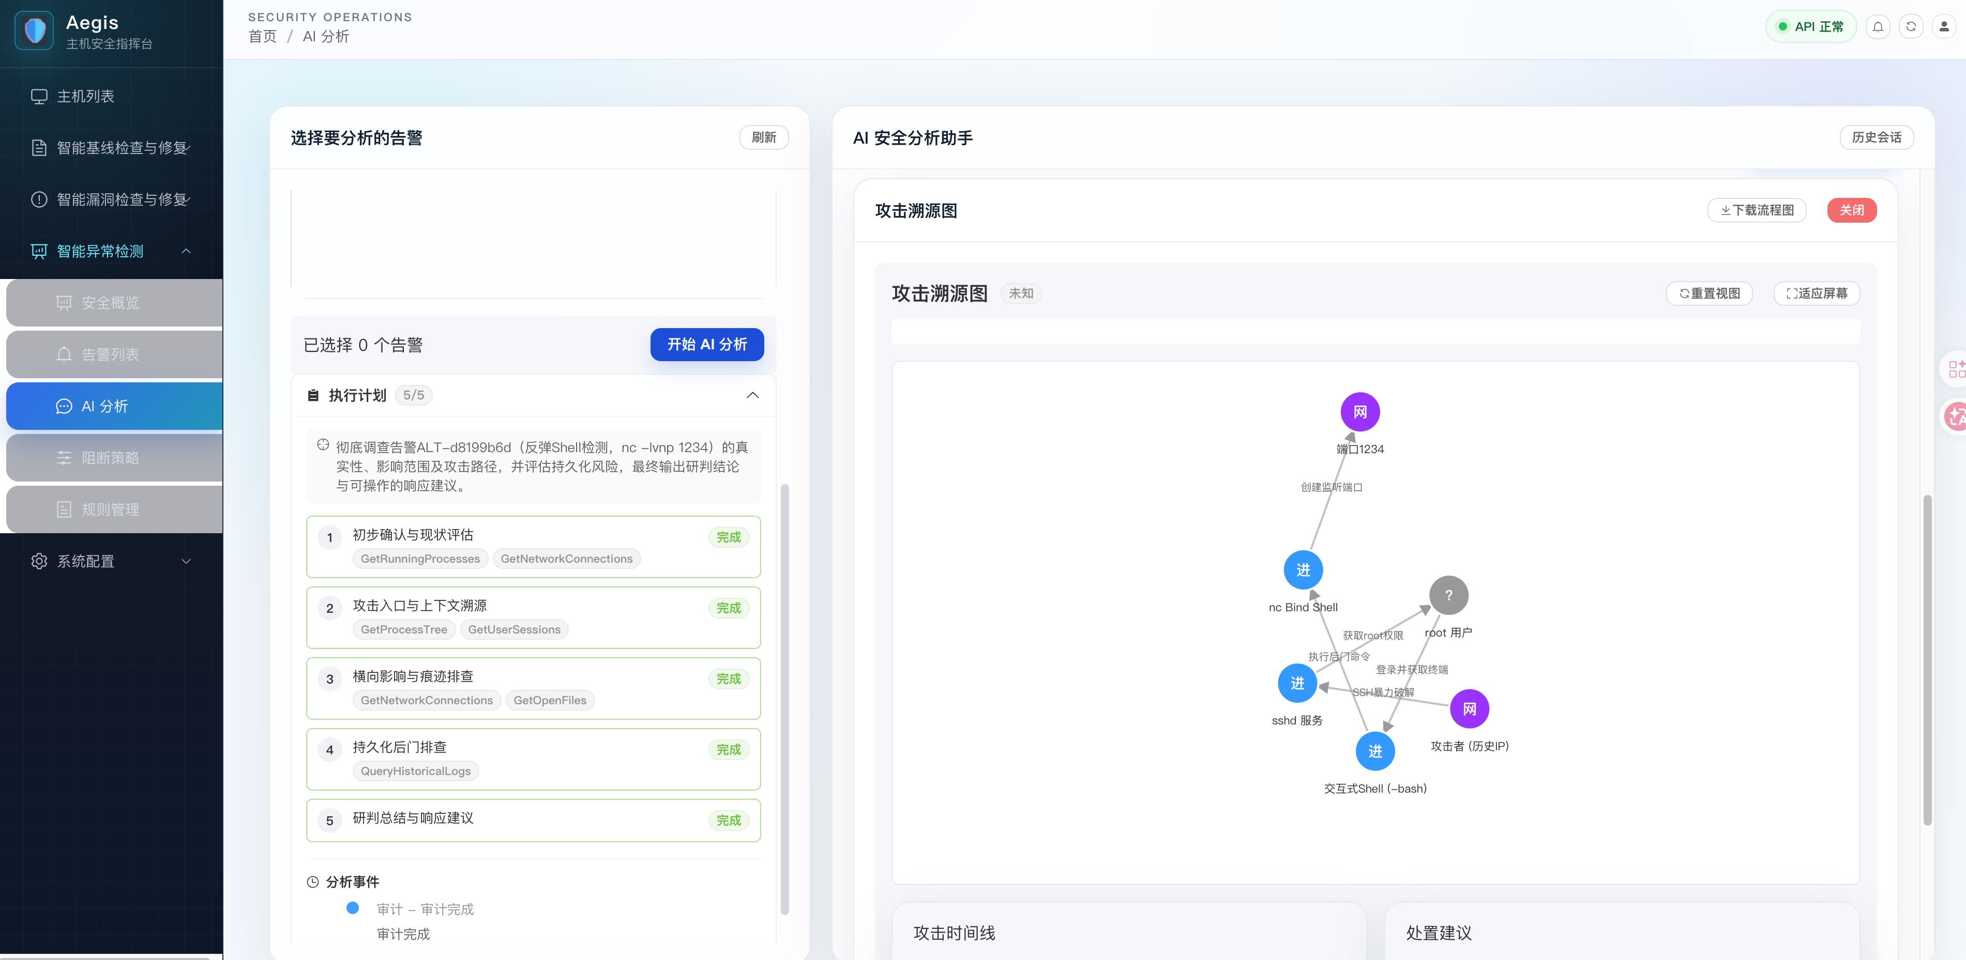Click the blue 审计 event dot
1966x960 pixels.
pos(353,908)
